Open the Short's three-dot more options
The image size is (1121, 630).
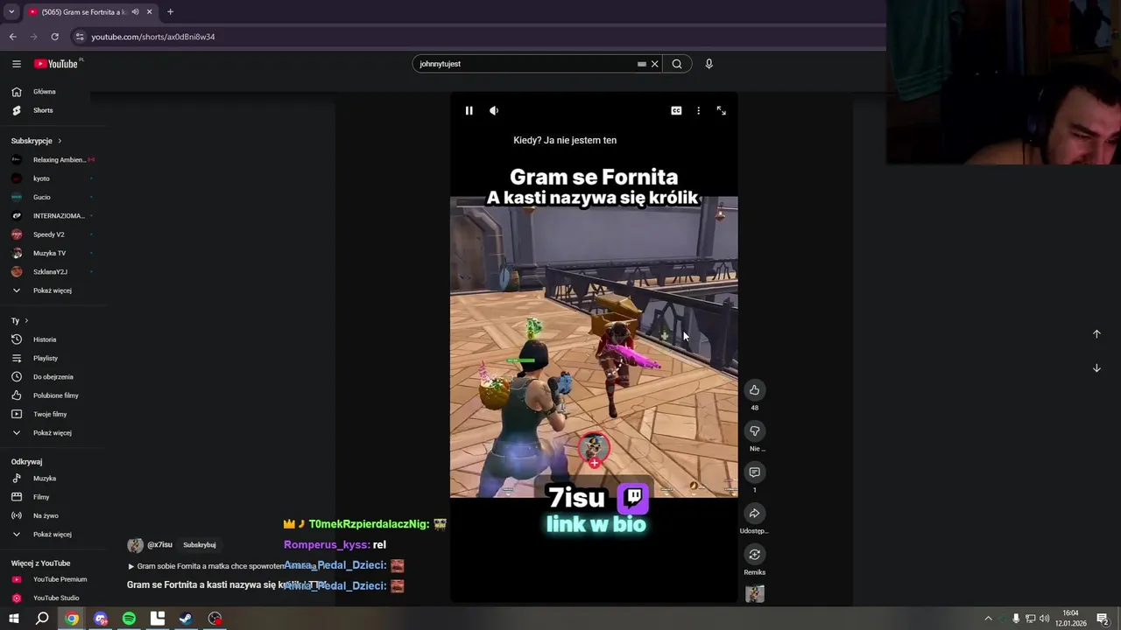point(698,110)
